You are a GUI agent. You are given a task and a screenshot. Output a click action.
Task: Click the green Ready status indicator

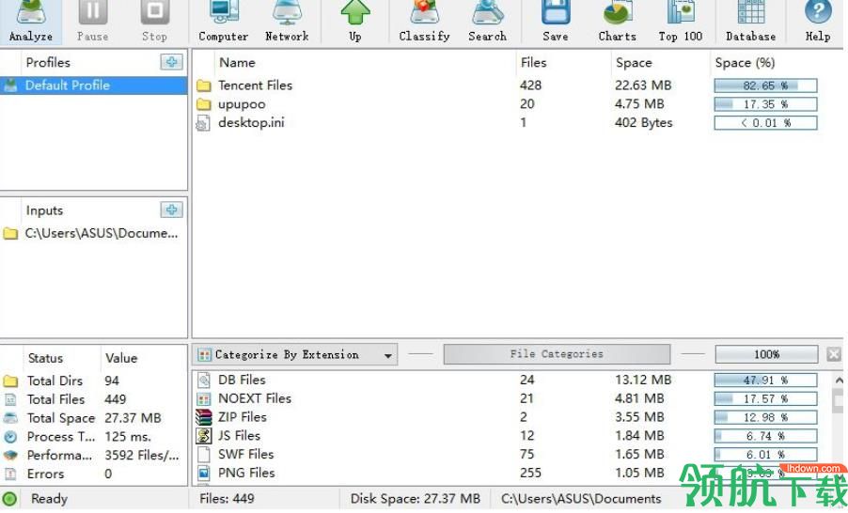(x=9, y=498)
